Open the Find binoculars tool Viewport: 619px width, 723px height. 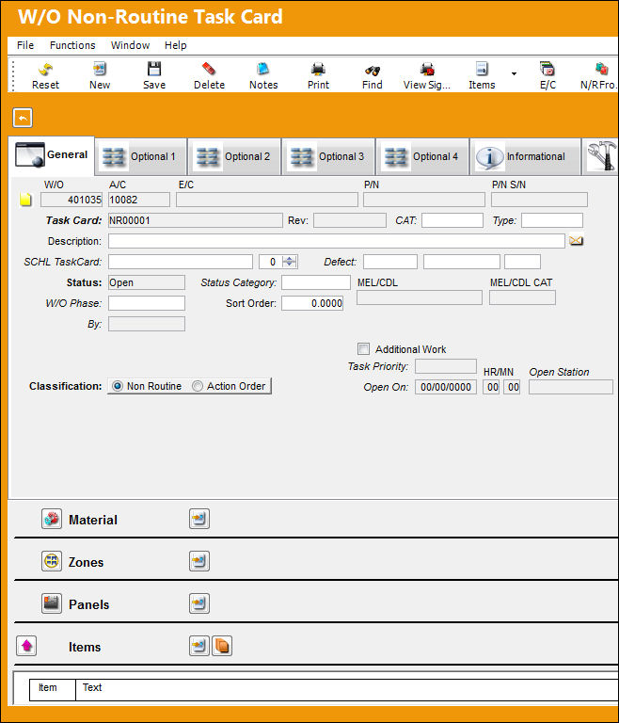(x=372, y=76)
